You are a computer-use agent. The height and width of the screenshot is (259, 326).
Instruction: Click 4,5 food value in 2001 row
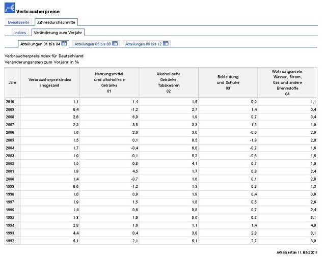point(135,171)
